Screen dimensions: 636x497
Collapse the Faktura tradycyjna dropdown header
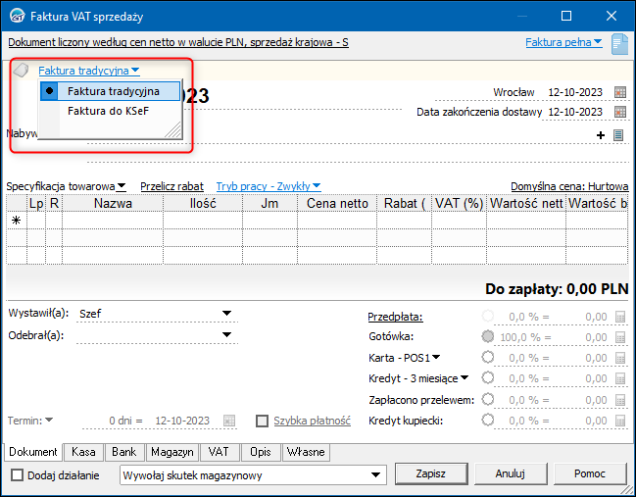(89, 71)
